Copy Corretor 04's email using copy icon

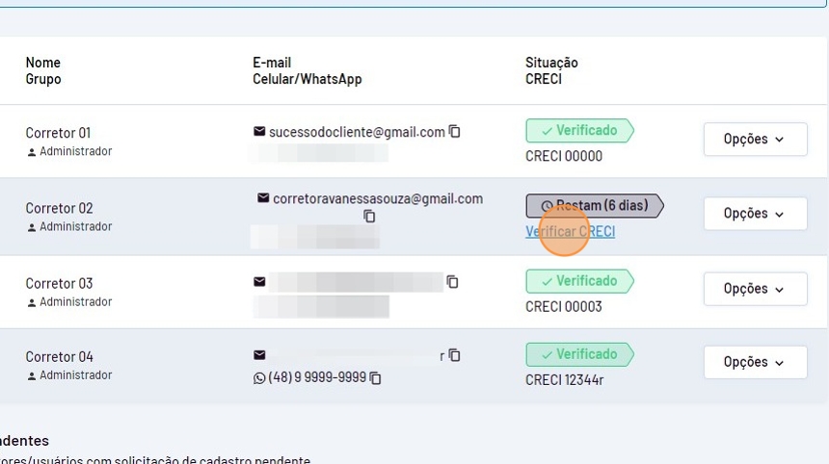[x=455, y=355]
